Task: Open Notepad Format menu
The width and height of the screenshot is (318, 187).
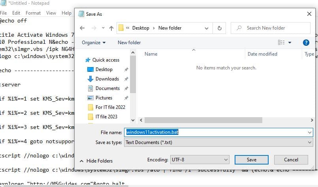Action: point(33,13)
